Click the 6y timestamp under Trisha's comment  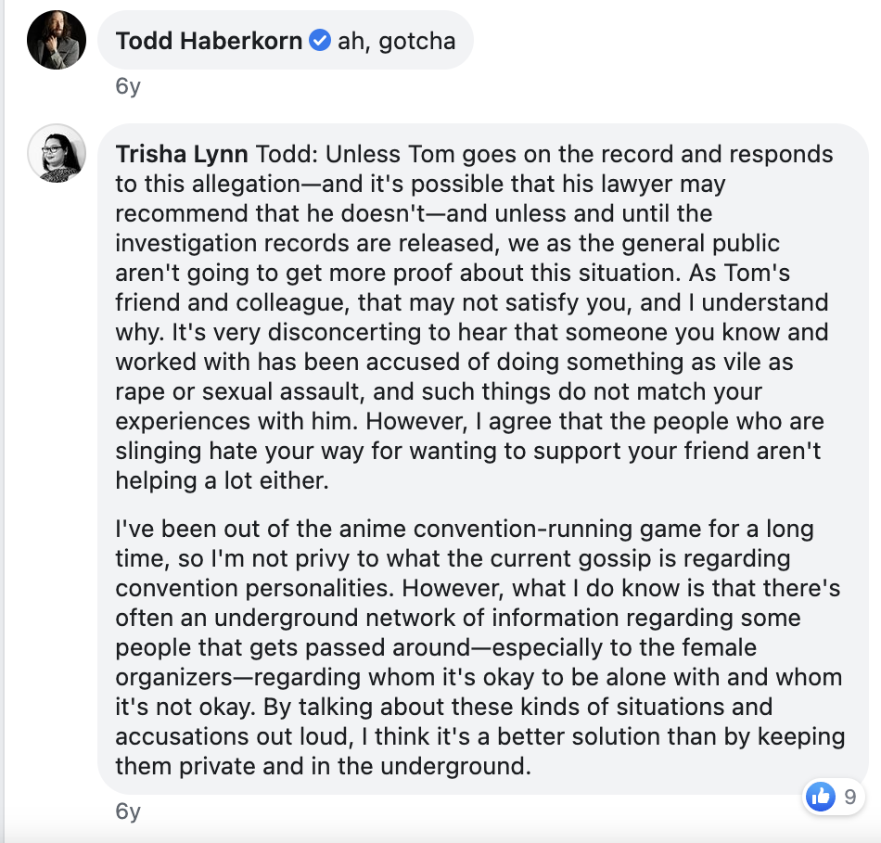click(128, 811)
